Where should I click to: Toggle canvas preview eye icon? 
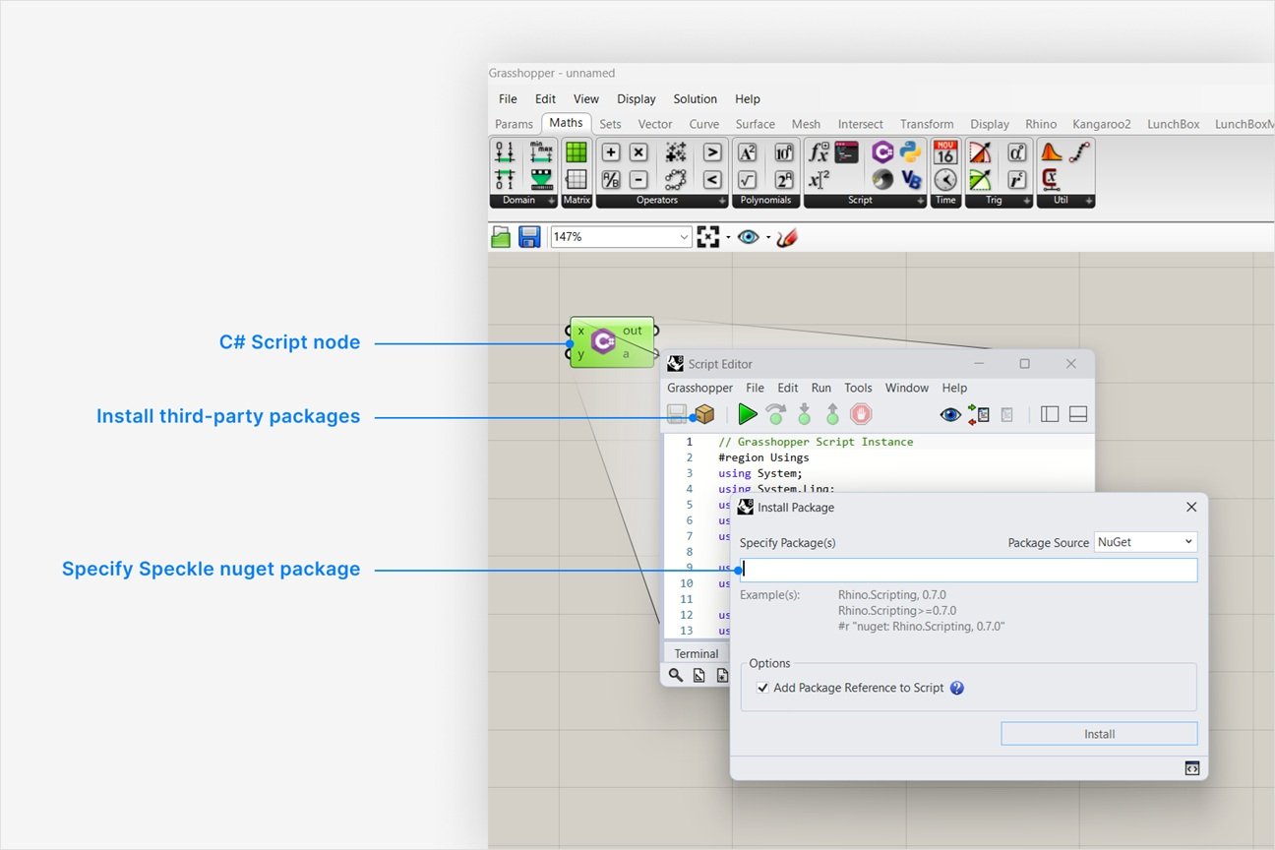[749, 237]
